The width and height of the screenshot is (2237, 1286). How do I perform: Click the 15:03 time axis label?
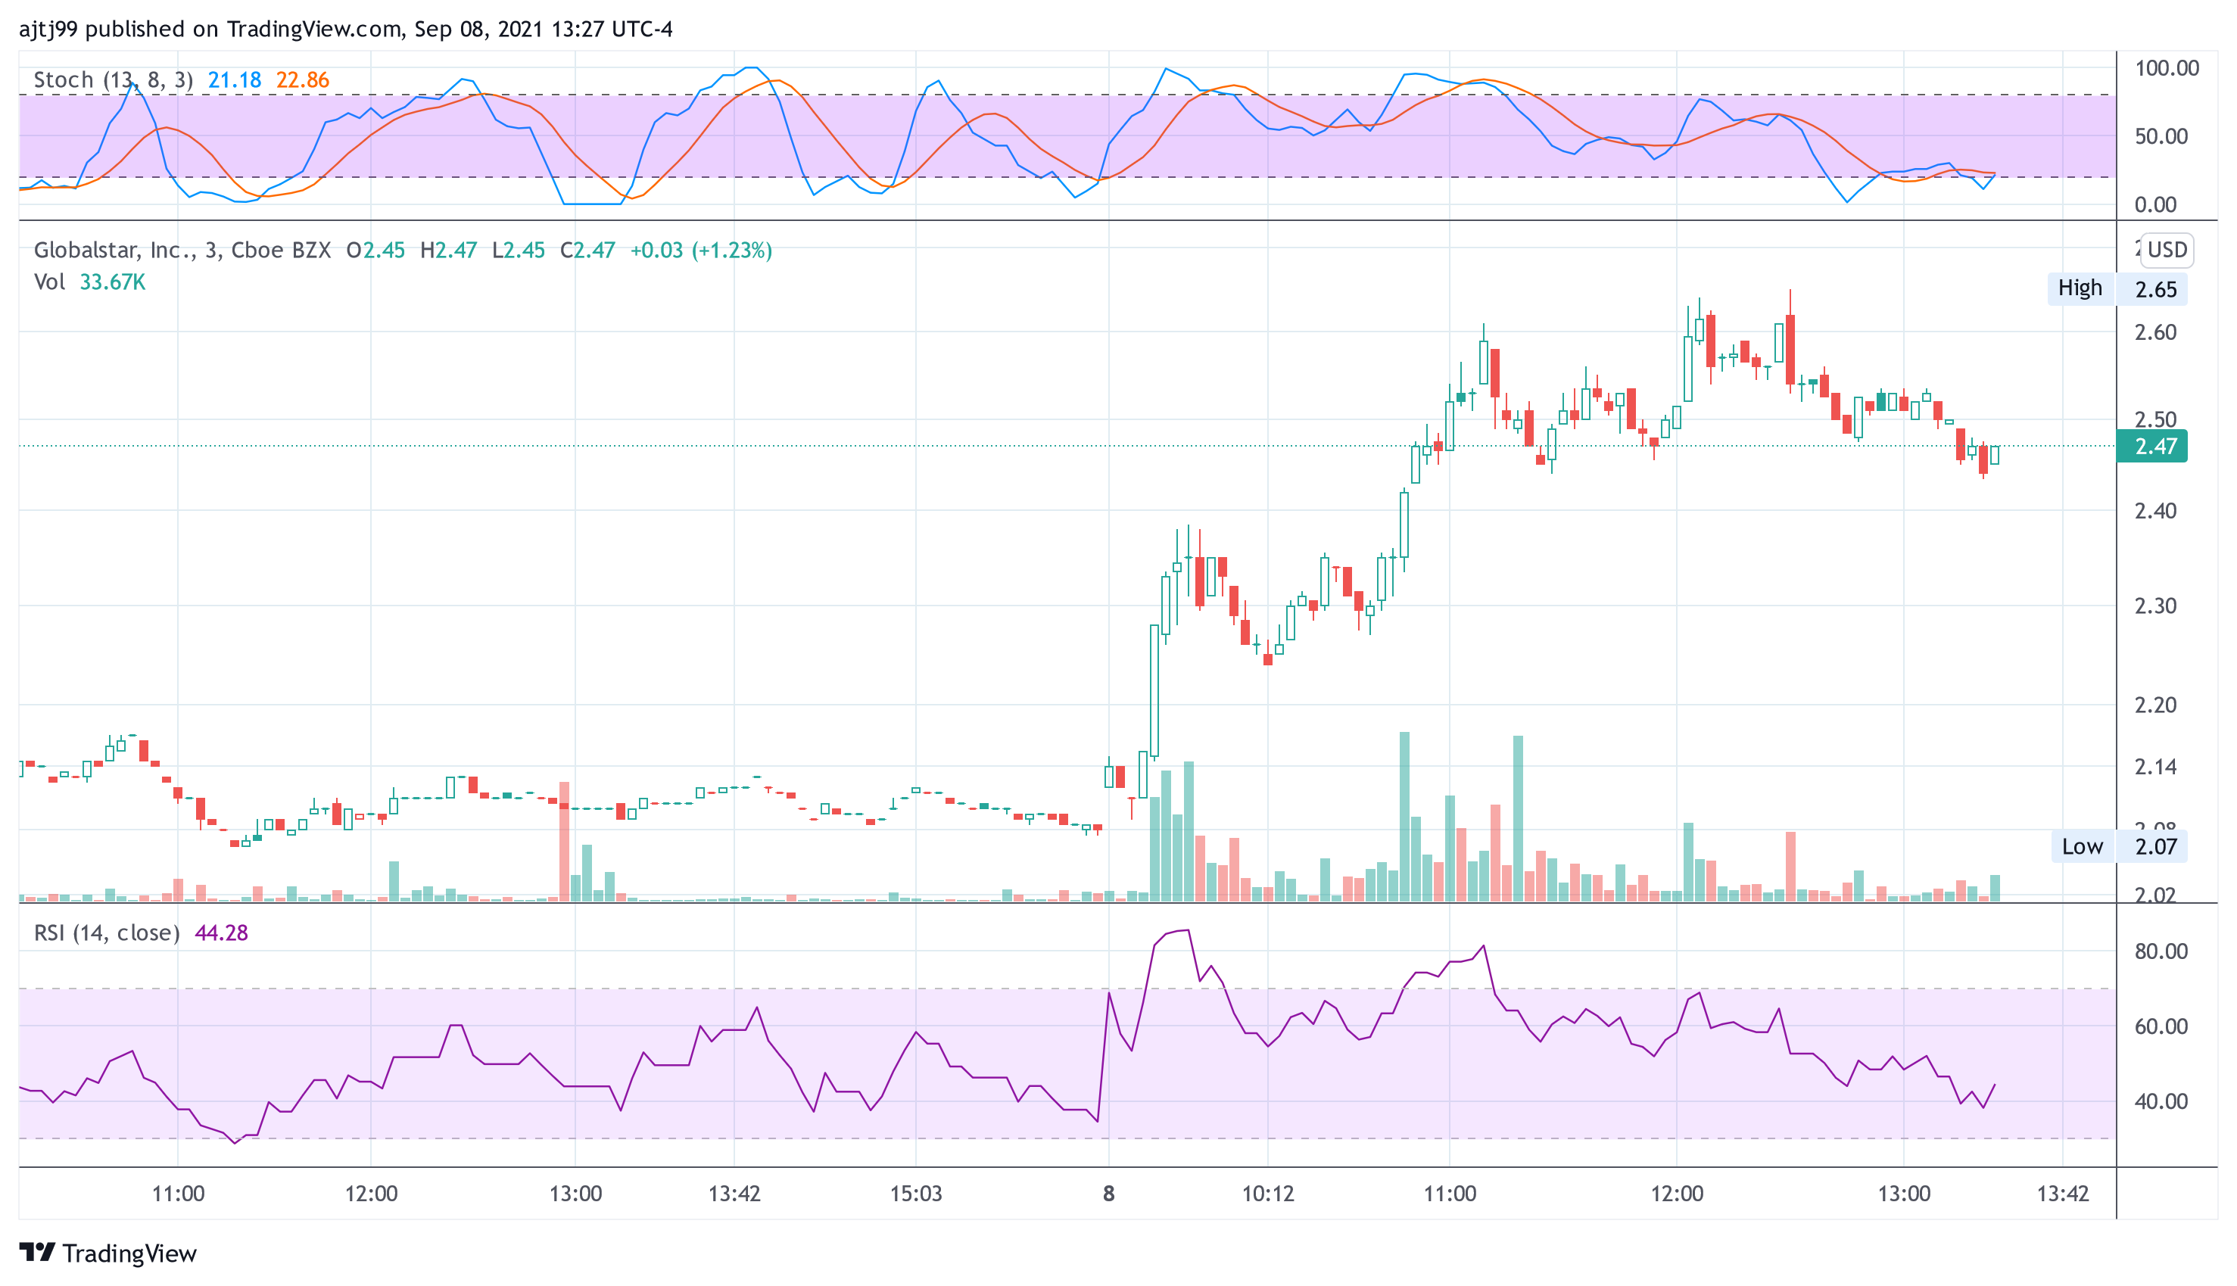(x=916, y=1193)
